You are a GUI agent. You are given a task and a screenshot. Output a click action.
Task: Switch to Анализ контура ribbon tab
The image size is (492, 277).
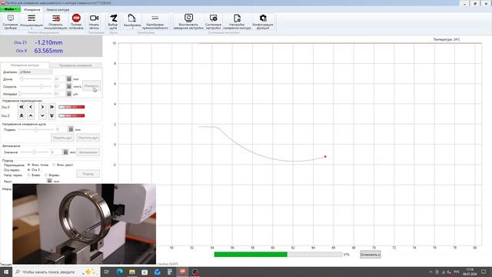(58, 10)
